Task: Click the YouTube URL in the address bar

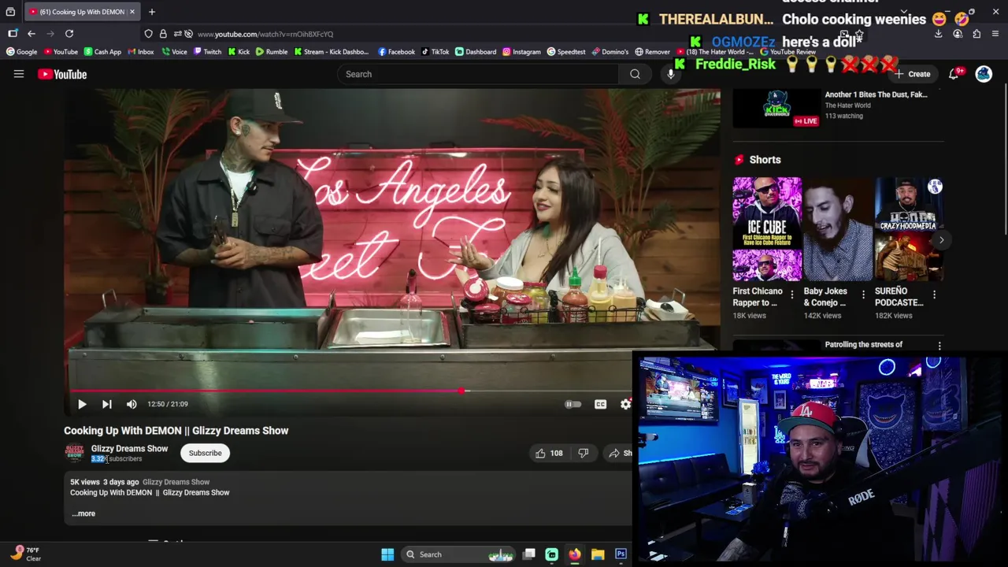Action: pyautogui.click(x=265, y=34)
